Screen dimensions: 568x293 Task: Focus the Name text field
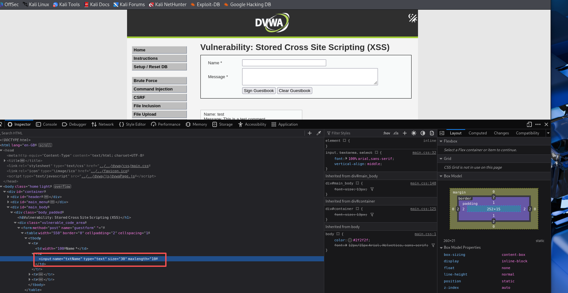coord(284,63)
